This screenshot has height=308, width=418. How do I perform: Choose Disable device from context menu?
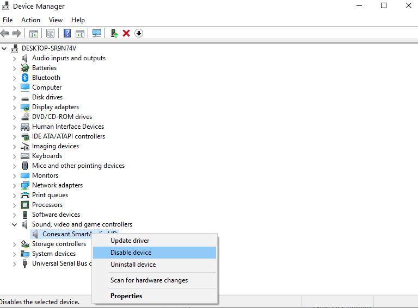coord(155,253)
